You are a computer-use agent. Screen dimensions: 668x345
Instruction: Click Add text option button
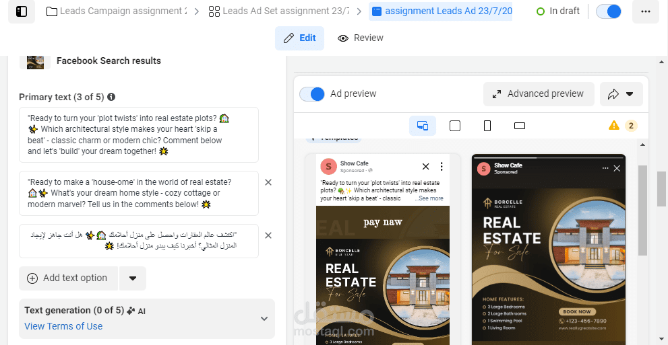68,278
